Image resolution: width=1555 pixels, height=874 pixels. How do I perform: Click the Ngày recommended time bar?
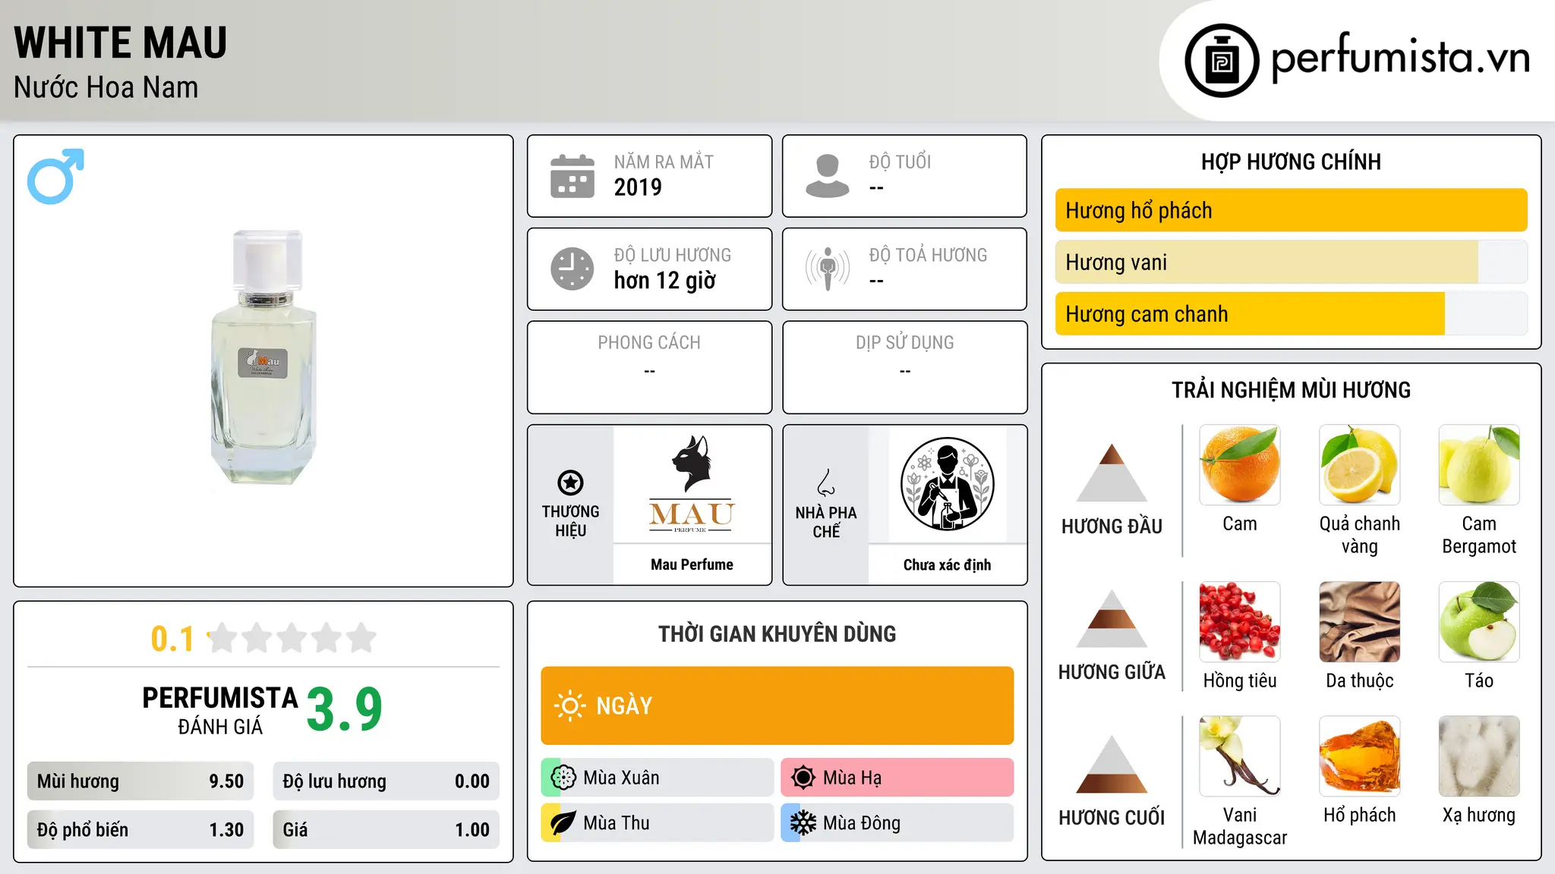coord(777,706)
